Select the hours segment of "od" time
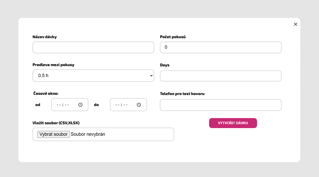The image size is (319, 177). (59, 105)
